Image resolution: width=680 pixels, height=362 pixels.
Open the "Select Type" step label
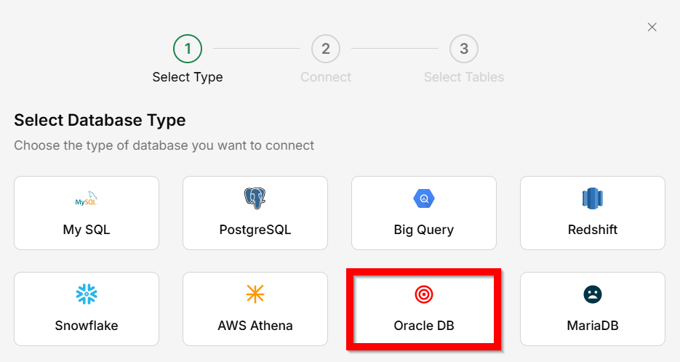[x=188, y=77]
